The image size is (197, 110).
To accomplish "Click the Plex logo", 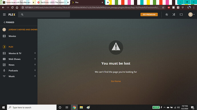I will pos(12,15).
